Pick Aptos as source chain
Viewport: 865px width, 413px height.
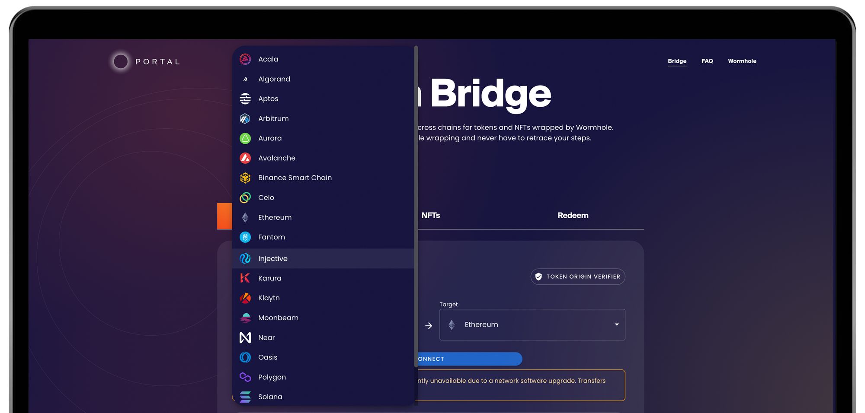pyautogui.click(x=323, y=99)
